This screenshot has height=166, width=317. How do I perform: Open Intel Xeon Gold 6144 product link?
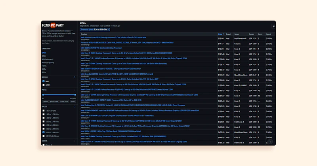coord(117,74)
